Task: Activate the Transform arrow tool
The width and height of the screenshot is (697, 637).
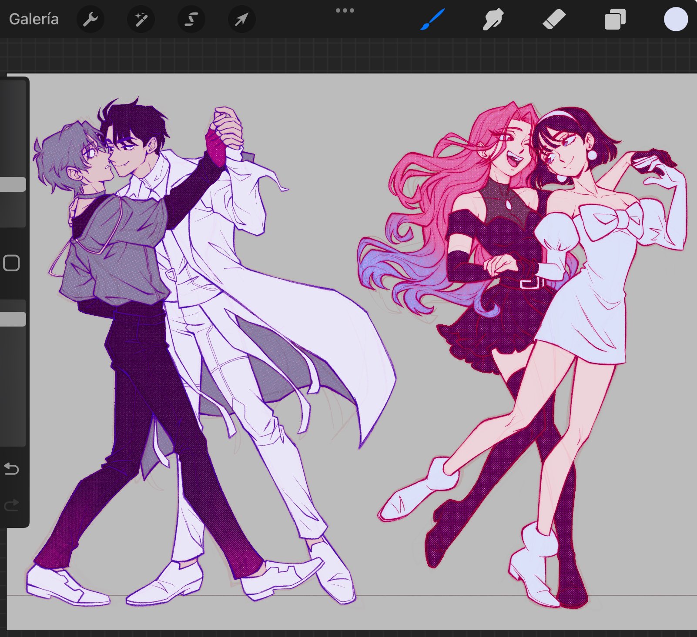Action: [242, 19]
